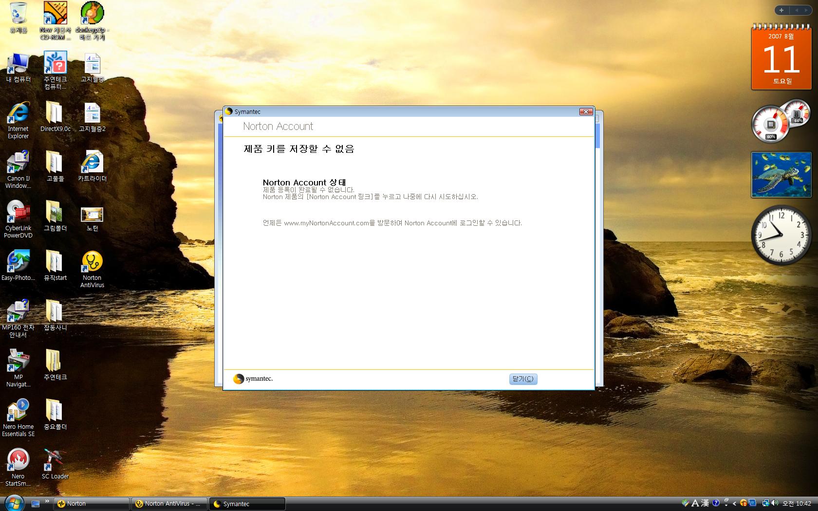This screenshot has width=818, height=511.
Task: Launch Nero Home Essentials SE
Action: [19, 418]
